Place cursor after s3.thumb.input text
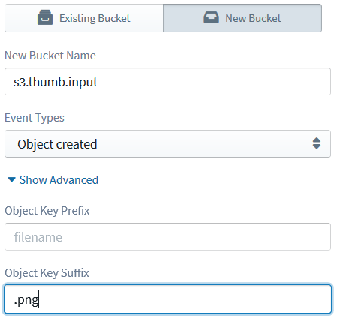 98,82
